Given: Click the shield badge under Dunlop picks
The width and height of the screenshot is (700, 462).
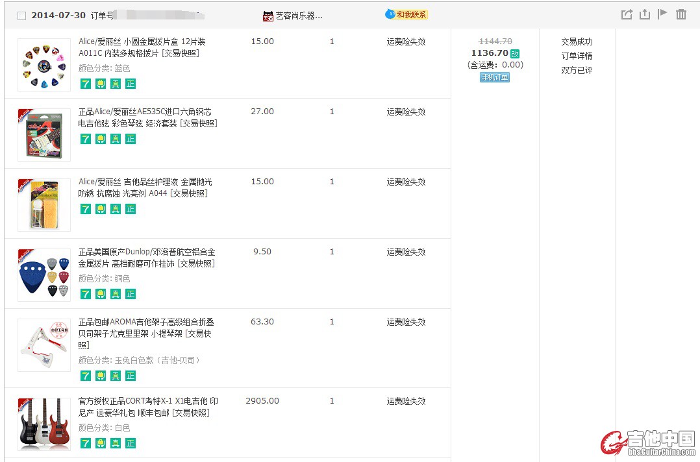Looking at the screenshot, I should pos(101,294).
